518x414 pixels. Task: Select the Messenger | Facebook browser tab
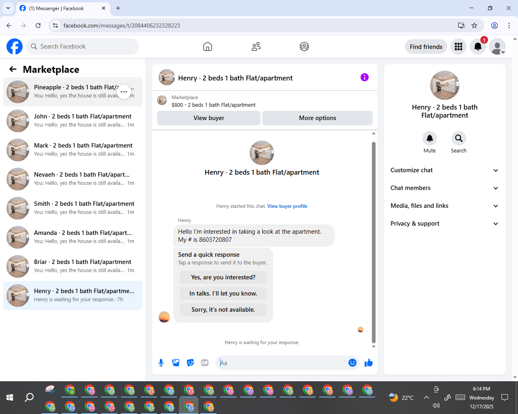coord(63,8)
